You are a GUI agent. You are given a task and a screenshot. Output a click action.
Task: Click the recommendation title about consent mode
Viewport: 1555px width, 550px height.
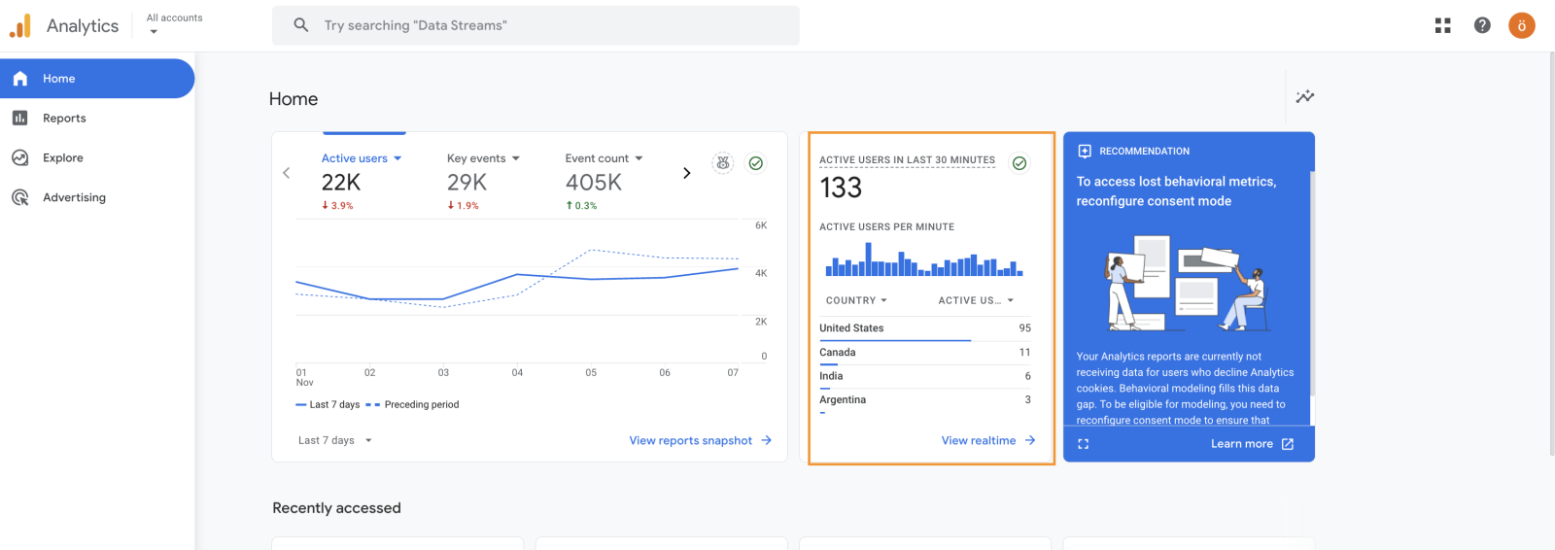pyautogui.click(x=1176, y=191)
